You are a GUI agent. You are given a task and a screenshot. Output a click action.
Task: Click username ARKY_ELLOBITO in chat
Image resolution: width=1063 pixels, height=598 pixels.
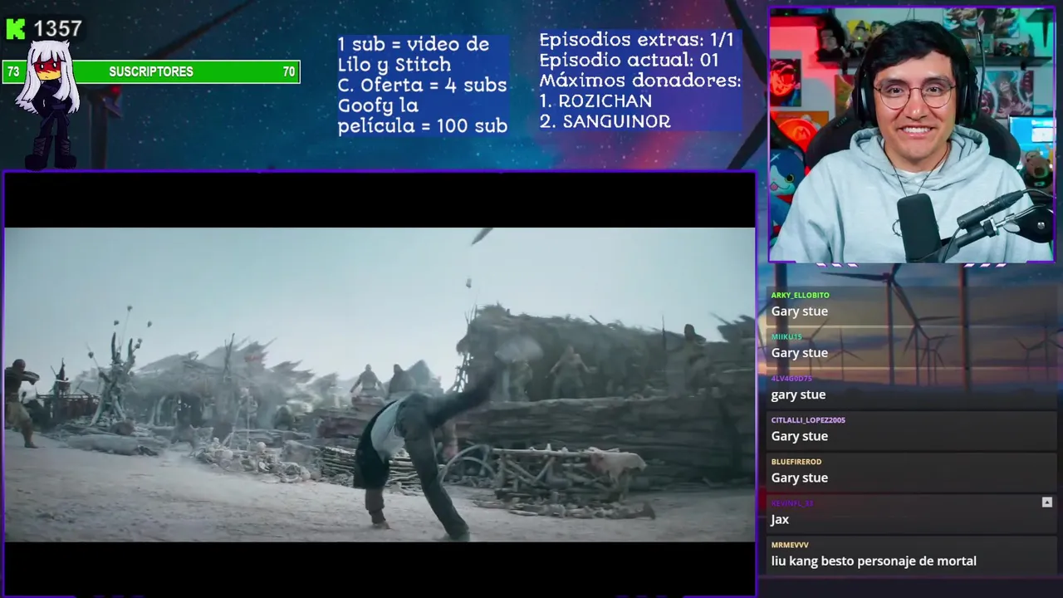pyautogui.click(x=800, y=295)
